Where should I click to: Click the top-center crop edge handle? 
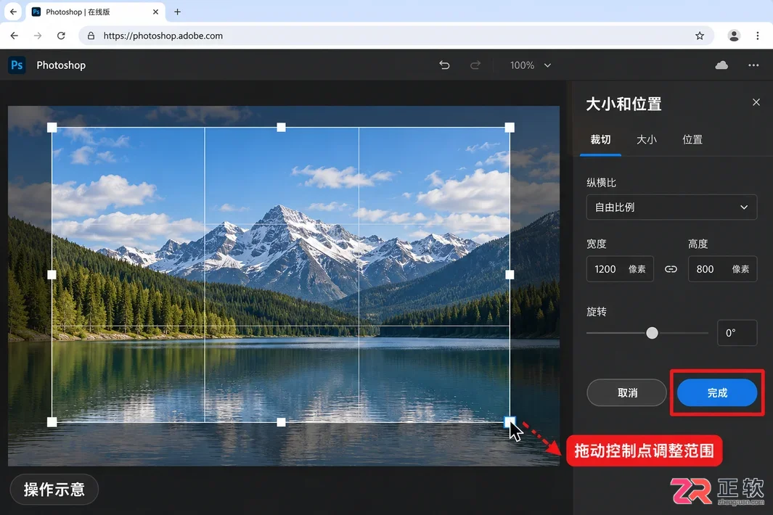coord(281,128)
